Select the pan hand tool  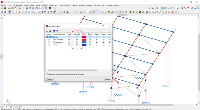(x=43, y=8)
